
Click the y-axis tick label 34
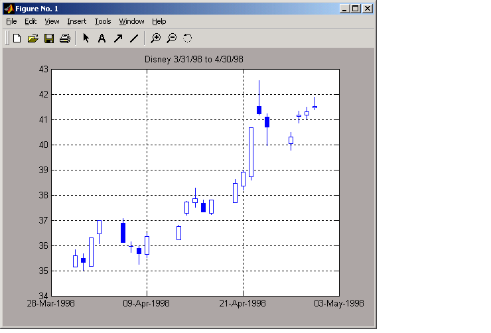[x=44, y=295]
